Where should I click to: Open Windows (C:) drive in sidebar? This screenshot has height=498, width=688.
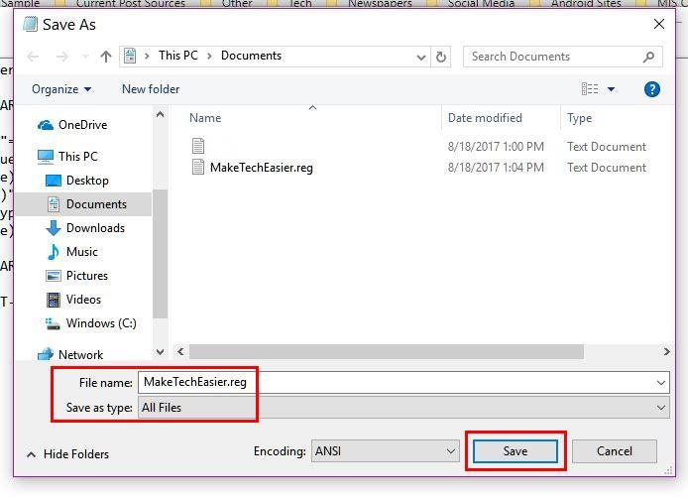(x=101, y=323)
